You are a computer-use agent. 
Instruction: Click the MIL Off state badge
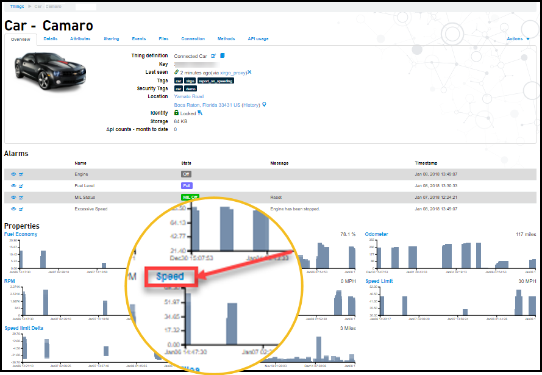pos(190,197)
